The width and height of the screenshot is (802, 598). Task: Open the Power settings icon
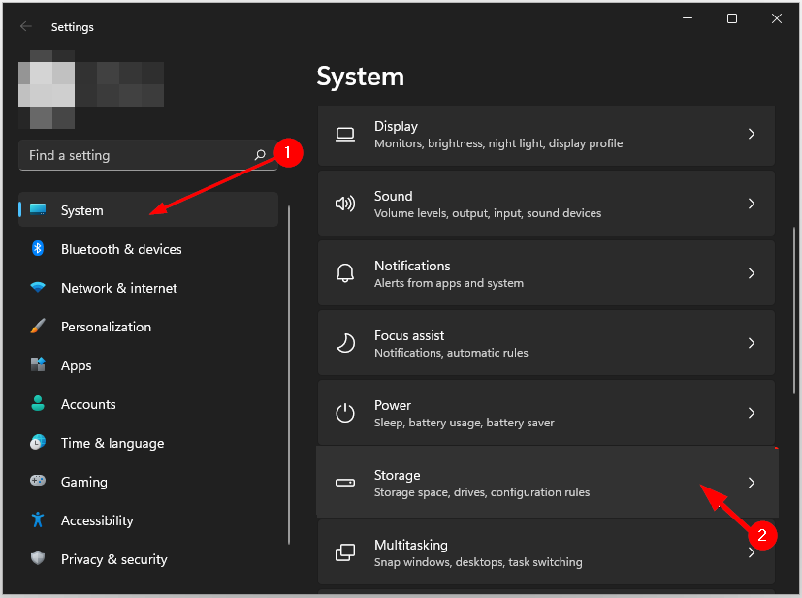[345, 413]
